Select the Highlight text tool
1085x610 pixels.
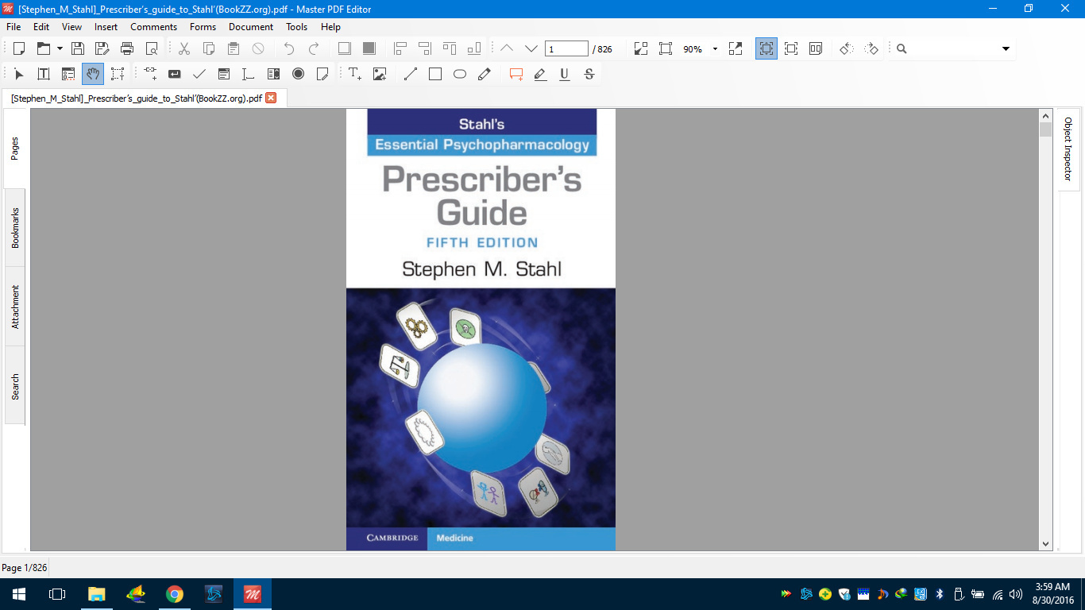[540, 74]
